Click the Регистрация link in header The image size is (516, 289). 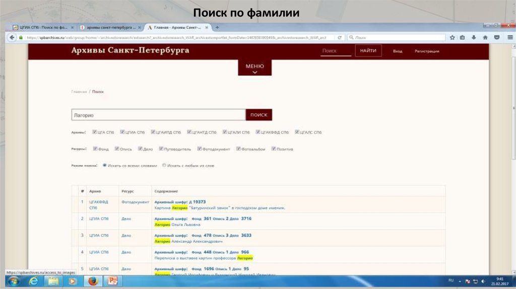pyautogui.click(x=426, y=51)
